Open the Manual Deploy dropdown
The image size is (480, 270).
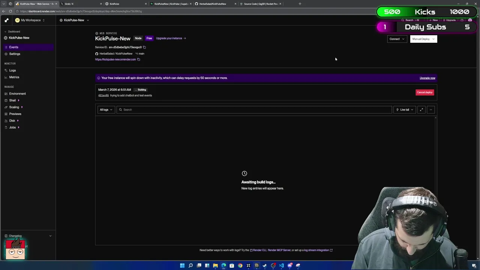(423, 39)
